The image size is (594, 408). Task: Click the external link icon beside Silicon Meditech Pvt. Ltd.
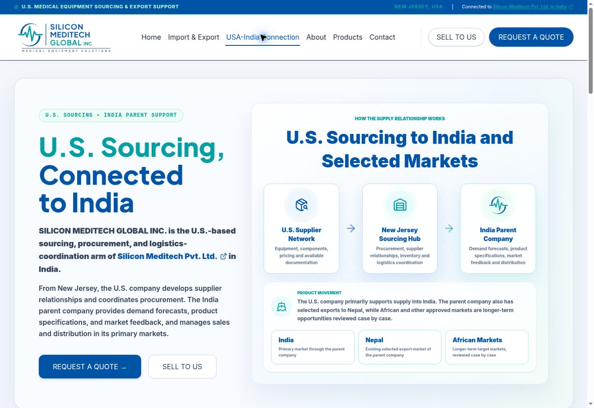223,256
